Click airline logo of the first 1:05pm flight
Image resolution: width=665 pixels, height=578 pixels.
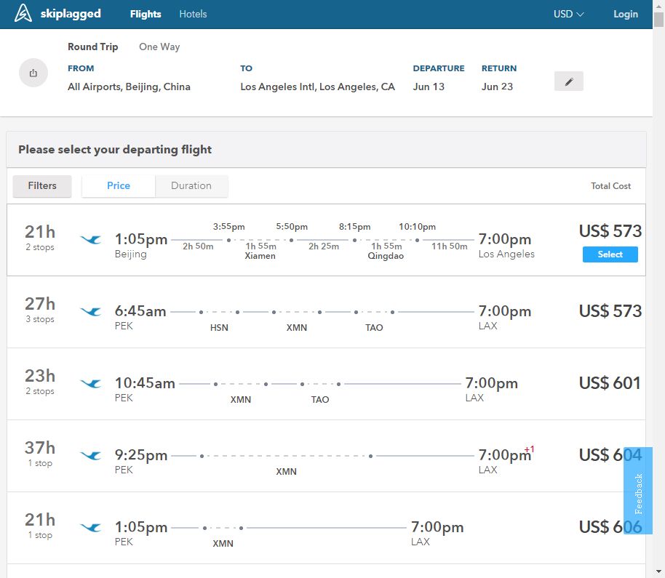[x=91, y=240]
